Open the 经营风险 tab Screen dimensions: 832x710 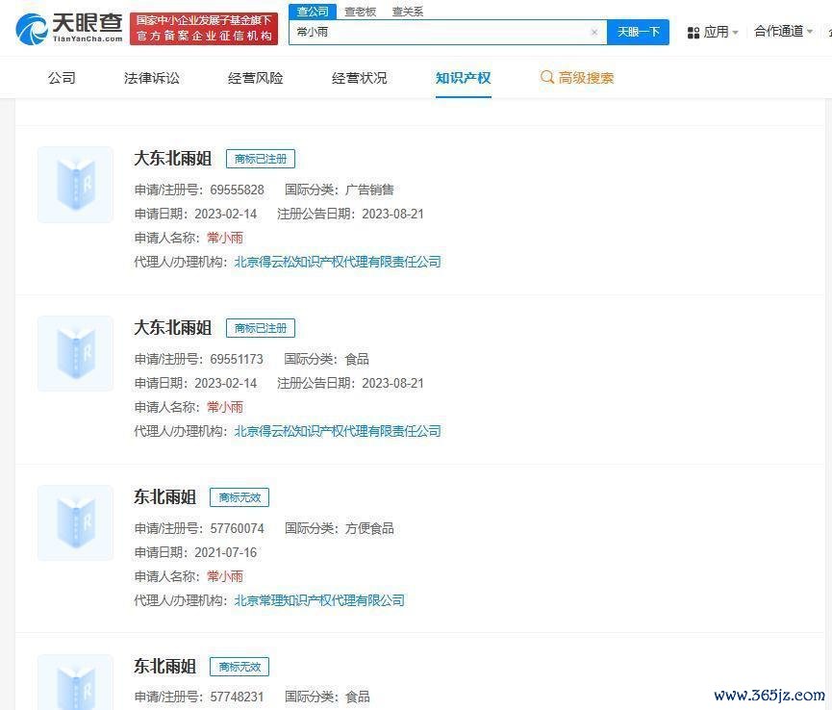point(255,78)
